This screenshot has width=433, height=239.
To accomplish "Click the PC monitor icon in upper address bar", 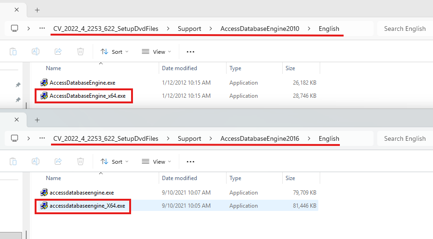I will [15, 29].
